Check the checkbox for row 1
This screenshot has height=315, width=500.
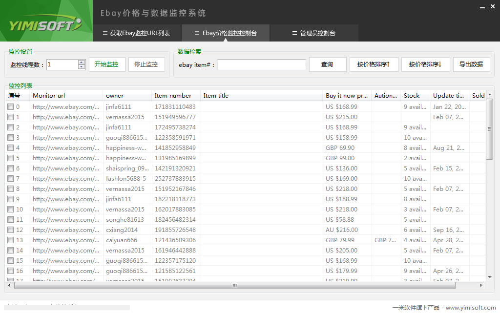[11, 117]
